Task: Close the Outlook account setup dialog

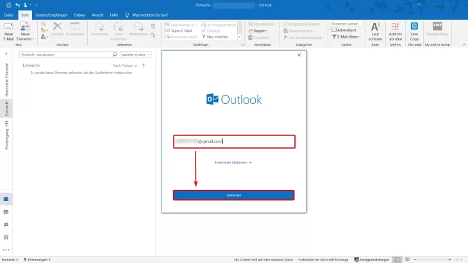Action: 299,55
